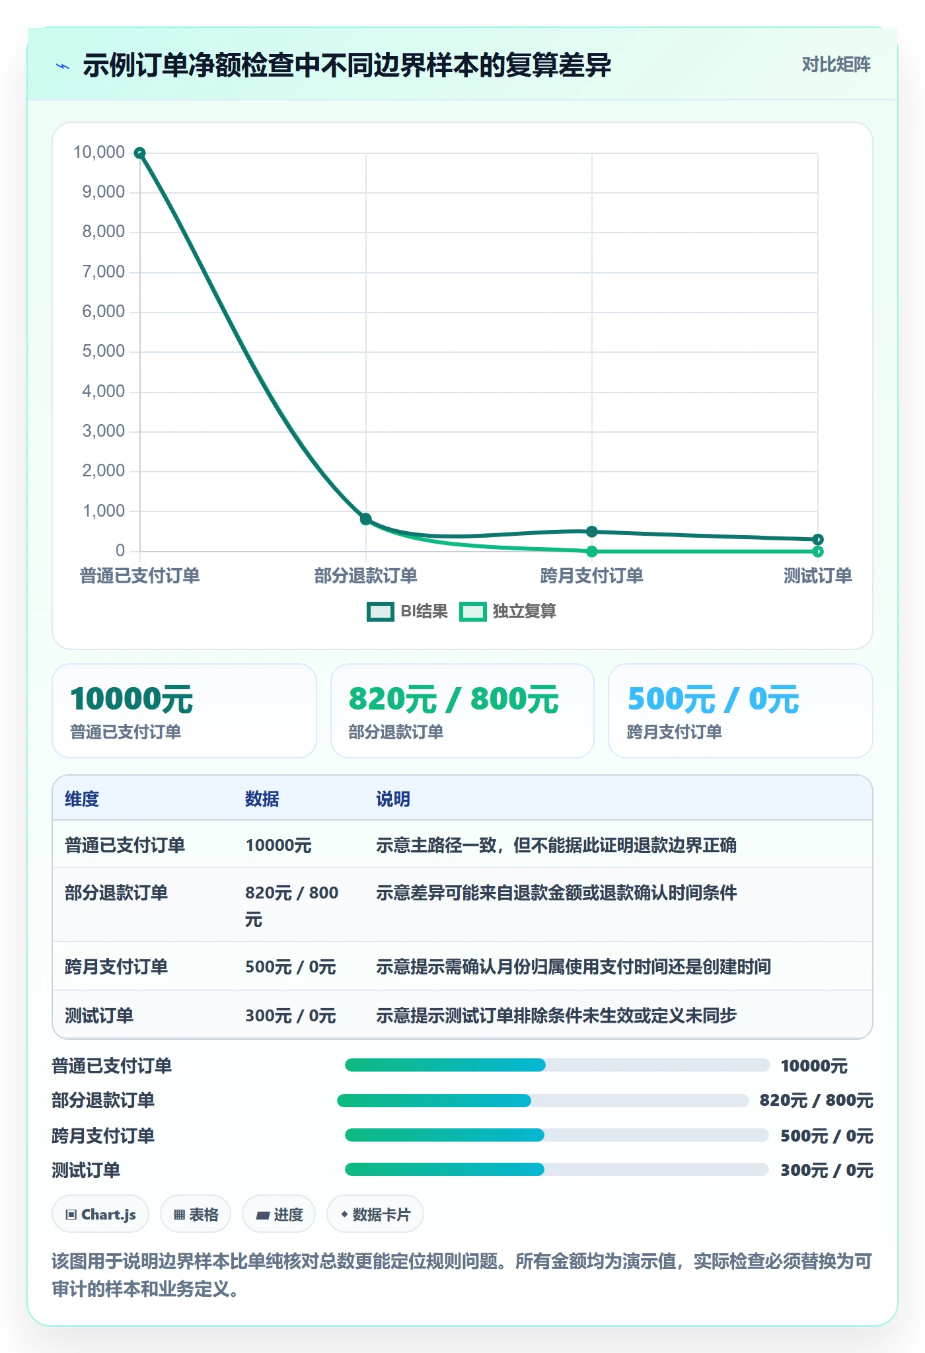
Task: Click table value 820元 / 800元
Action: (x=292, y=906)
